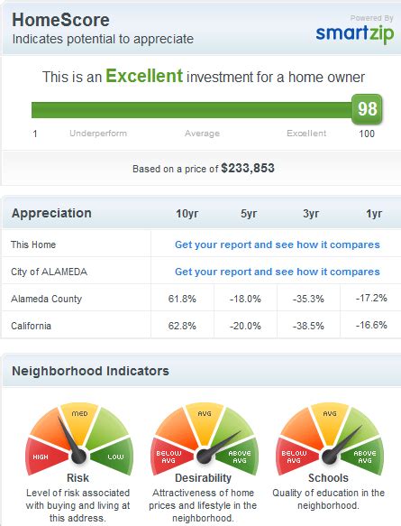Open report link in This Home row

coord(277,245)
